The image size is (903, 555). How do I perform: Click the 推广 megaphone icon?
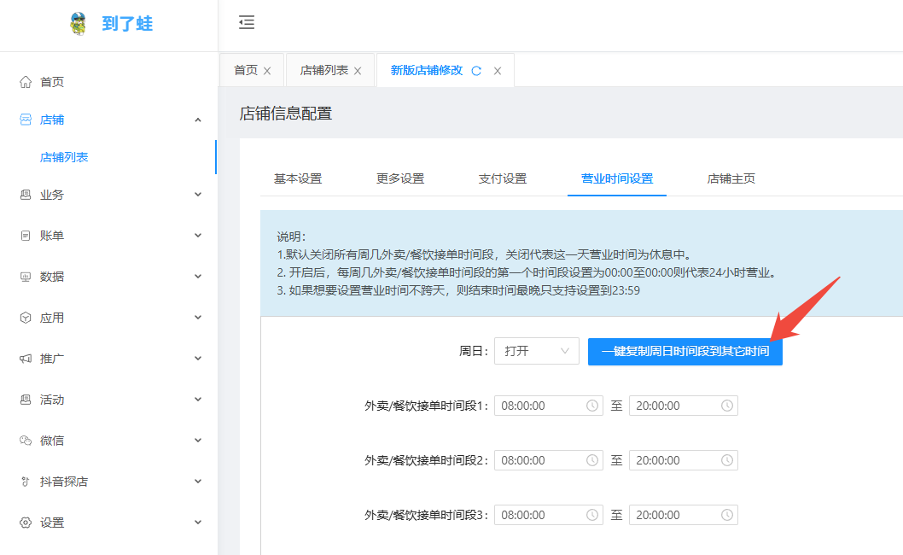(26, 359)
